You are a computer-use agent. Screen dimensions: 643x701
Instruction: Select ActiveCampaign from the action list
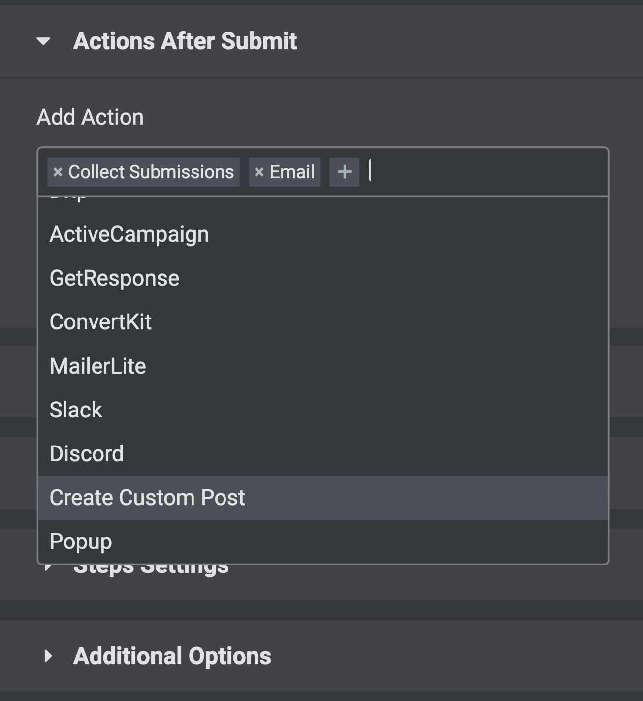click(129, 234)
